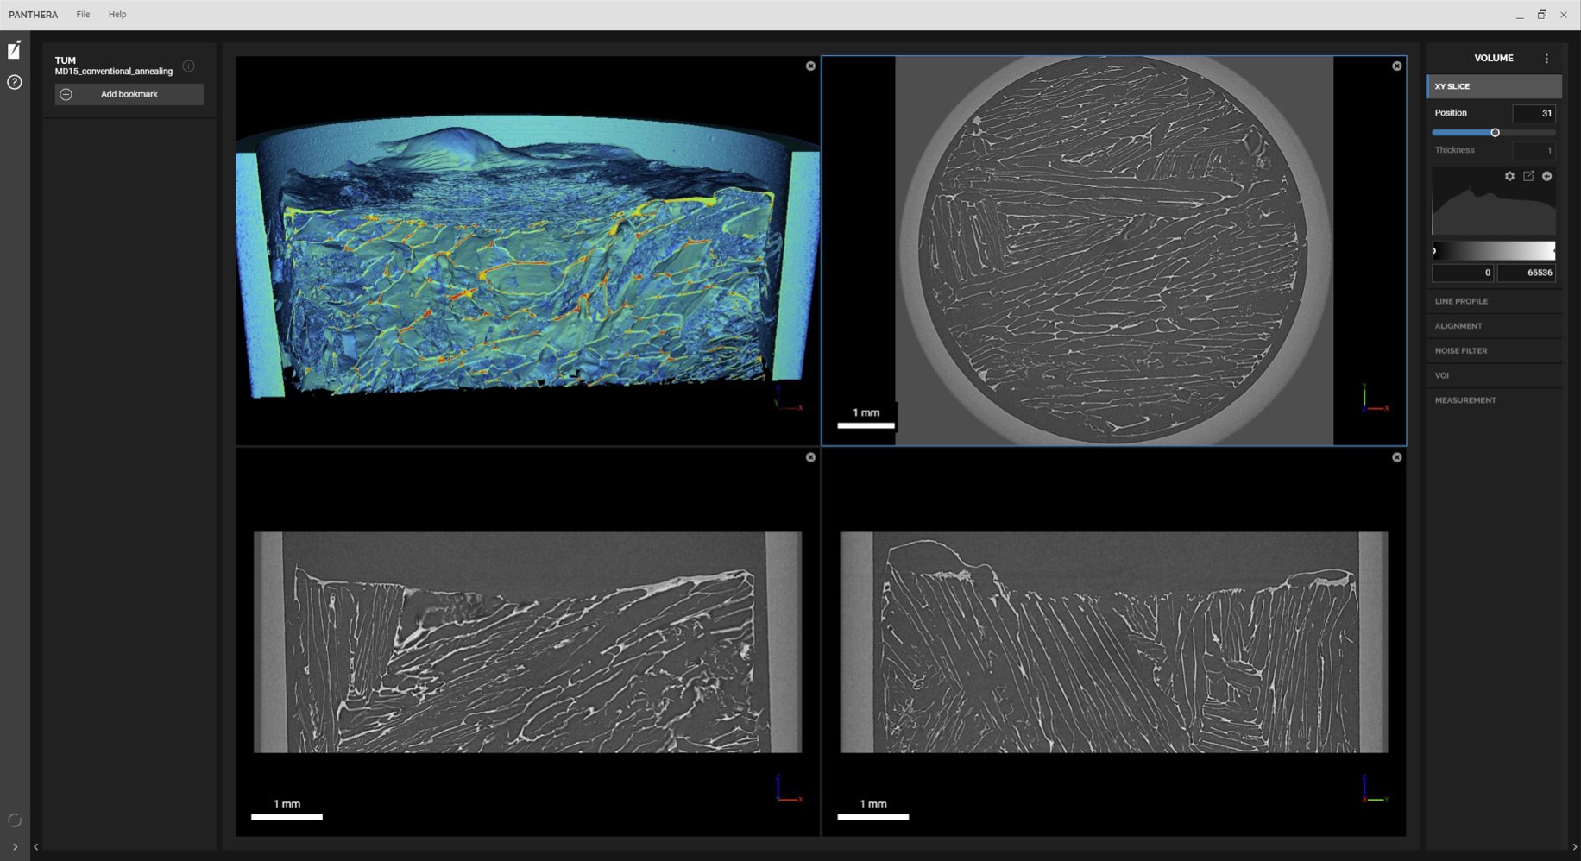Open Help via the question mark sidebar icon
1581x861 pixels.
pos(13,82)
